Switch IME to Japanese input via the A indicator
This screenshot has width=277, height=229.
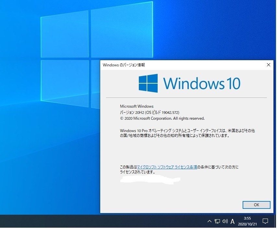232,221
